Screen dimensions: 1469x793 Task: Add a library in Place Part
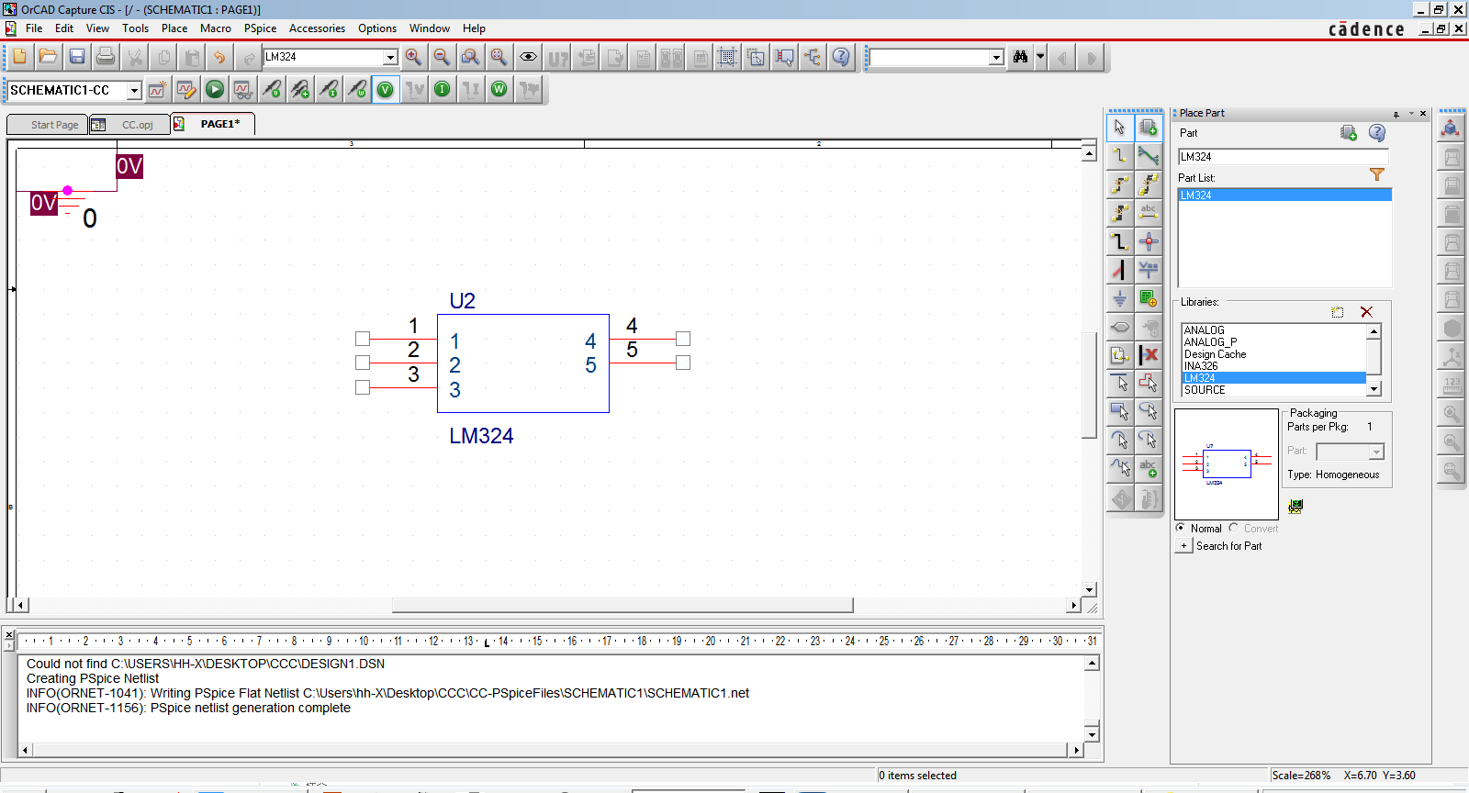pos(1338,312)
